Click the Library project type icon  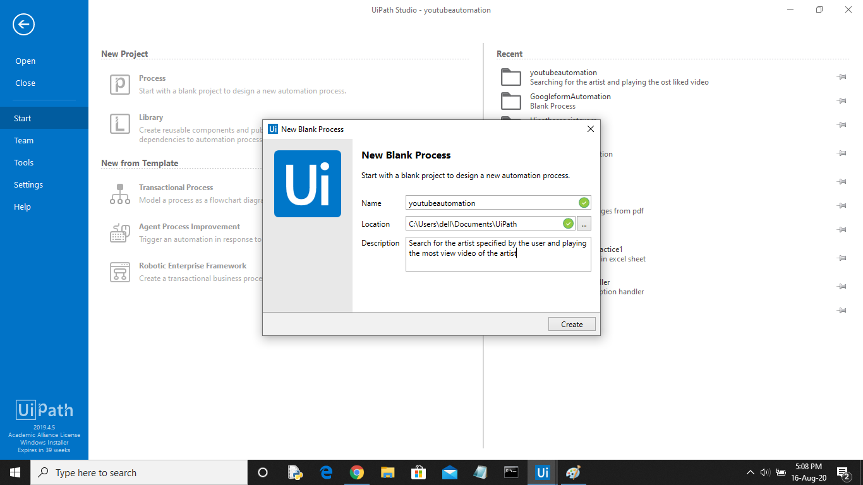(120, 124)
